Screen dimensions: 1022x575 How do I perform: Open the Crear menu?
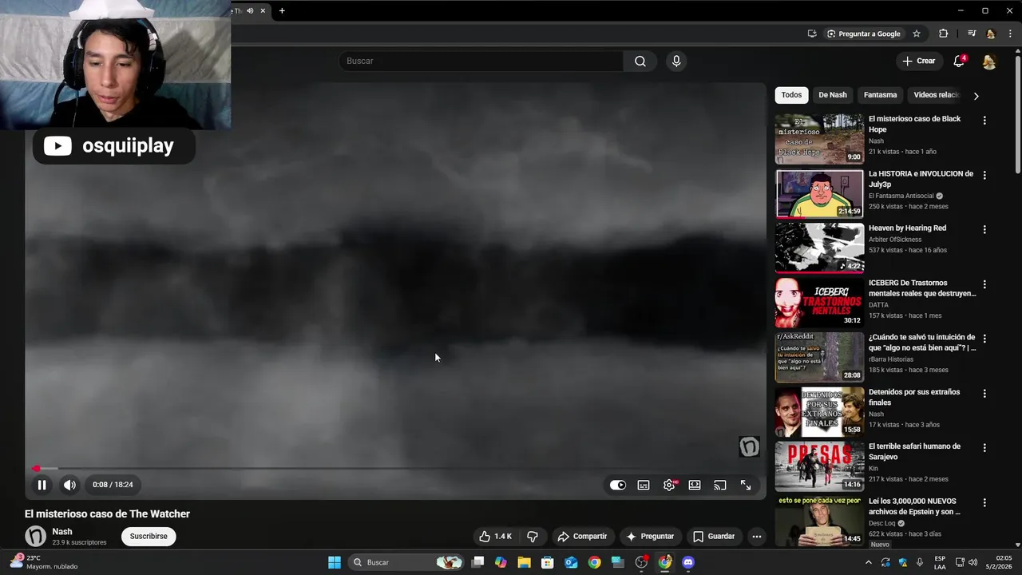918,61
